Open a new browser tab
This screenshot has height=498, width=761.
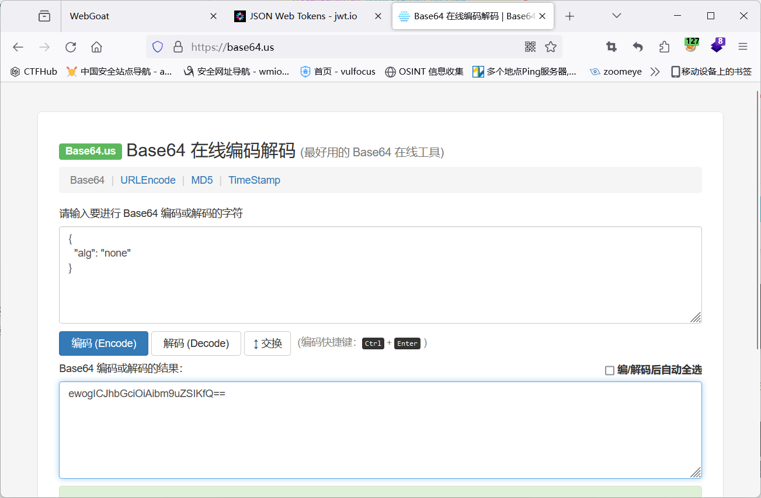coord(570,16)
